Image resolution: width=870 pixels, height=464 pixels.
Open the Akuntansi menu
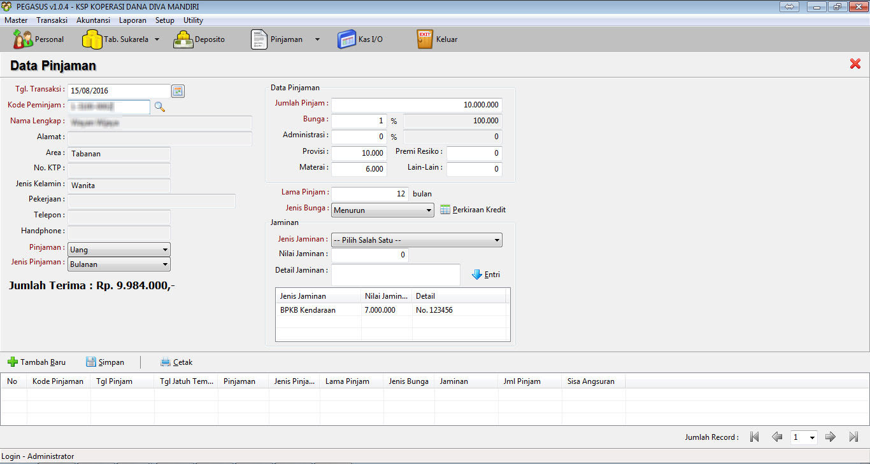pyautogui.click(x=93, y=20)
